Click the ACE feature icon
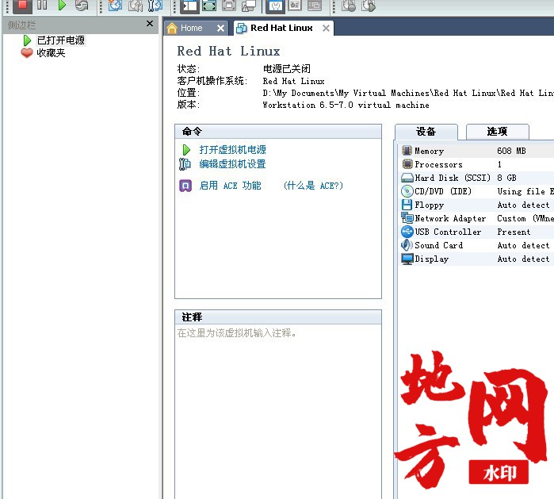The width and height of the screenshot is (554, 499). pyautogui.click(x=185, y=186)
